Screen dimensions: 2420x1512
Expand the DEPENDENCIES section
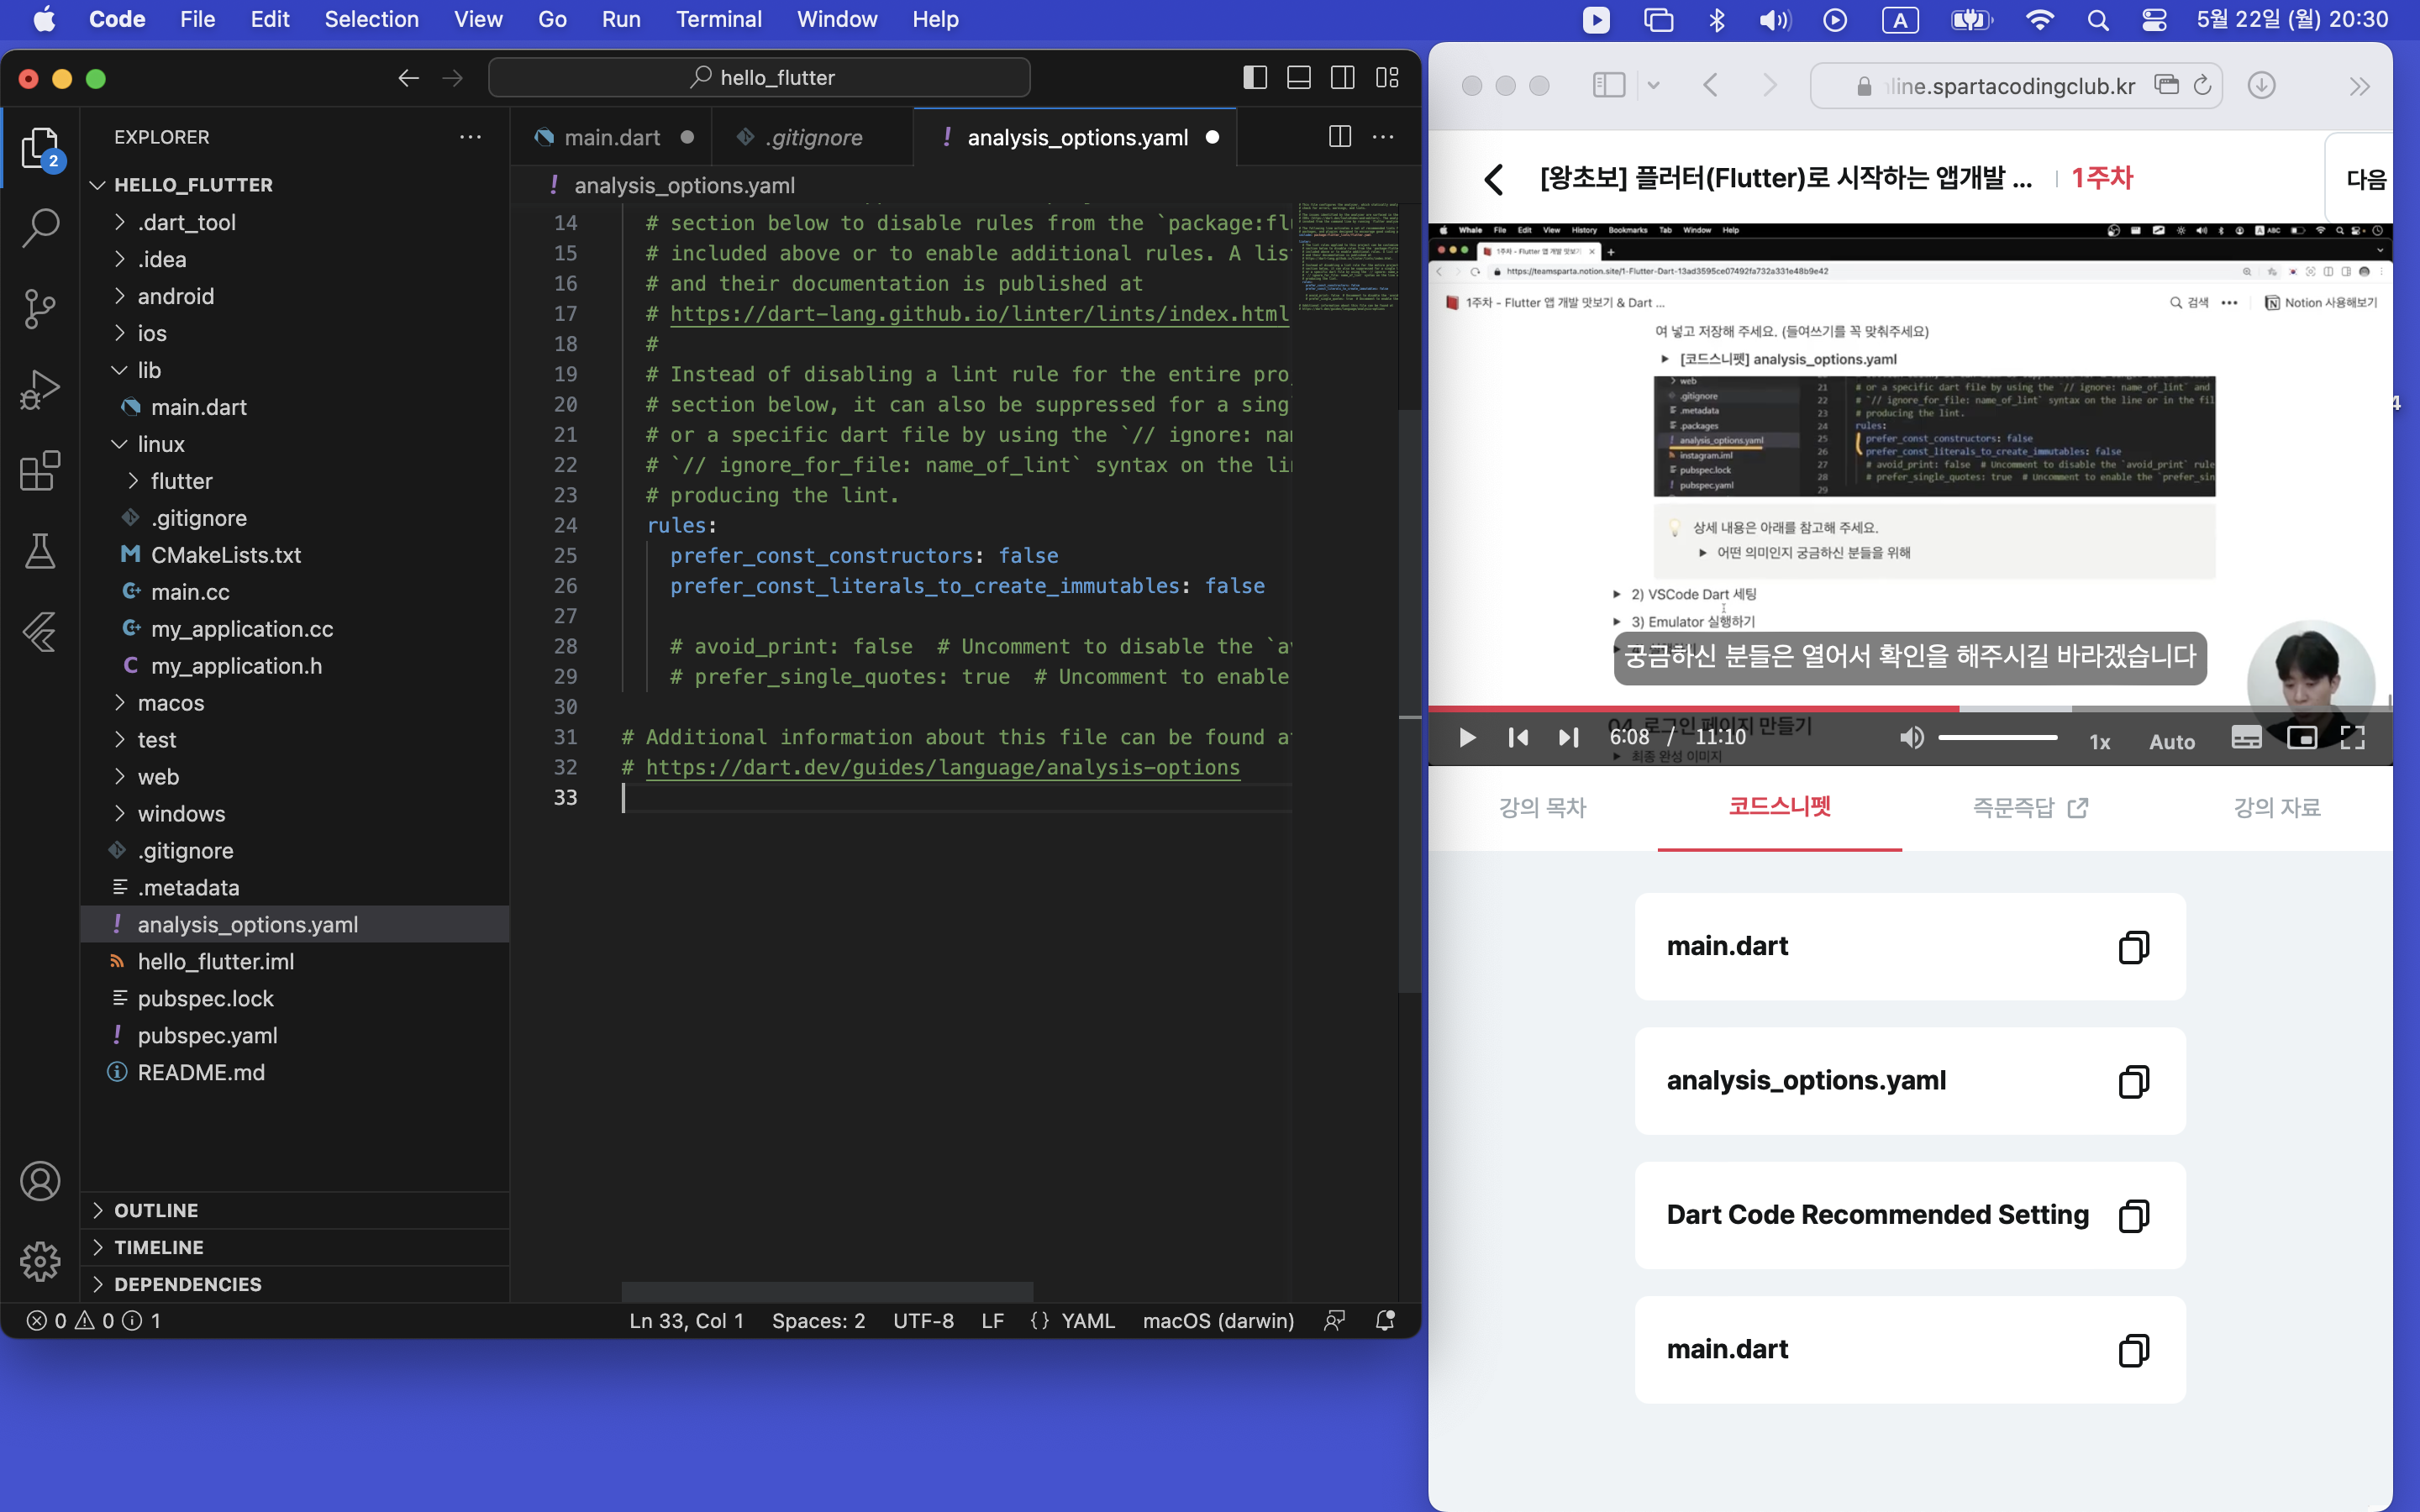pos(188,1284)
